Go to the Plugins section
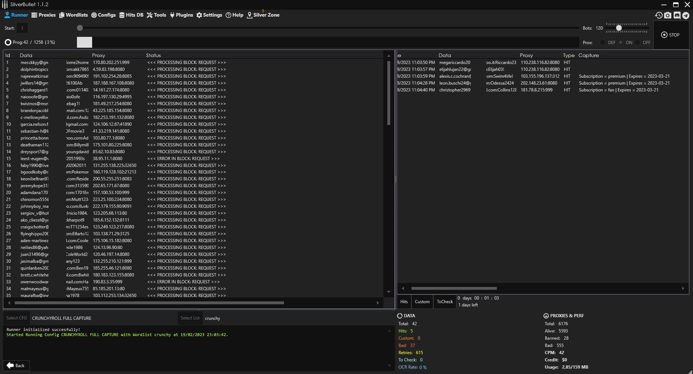The width and height of the screenshot is (693, 374). coord(181,15)
